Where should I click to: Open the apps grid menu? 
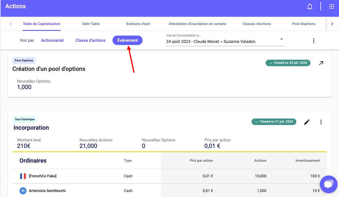[331, 6]
